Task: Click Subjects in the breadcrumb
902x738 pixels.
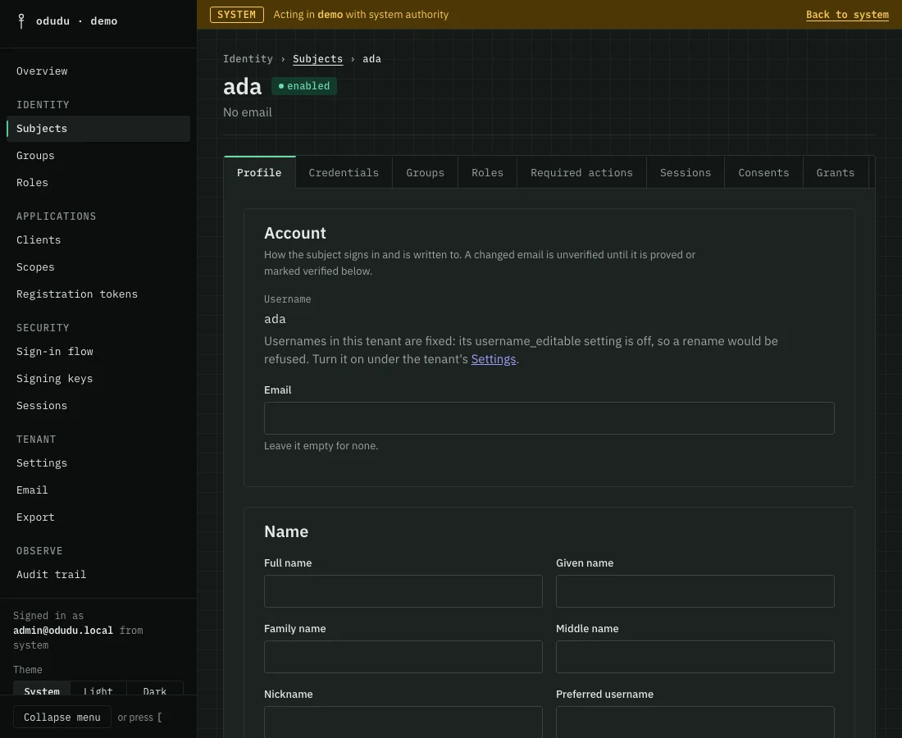Action: 317,59
